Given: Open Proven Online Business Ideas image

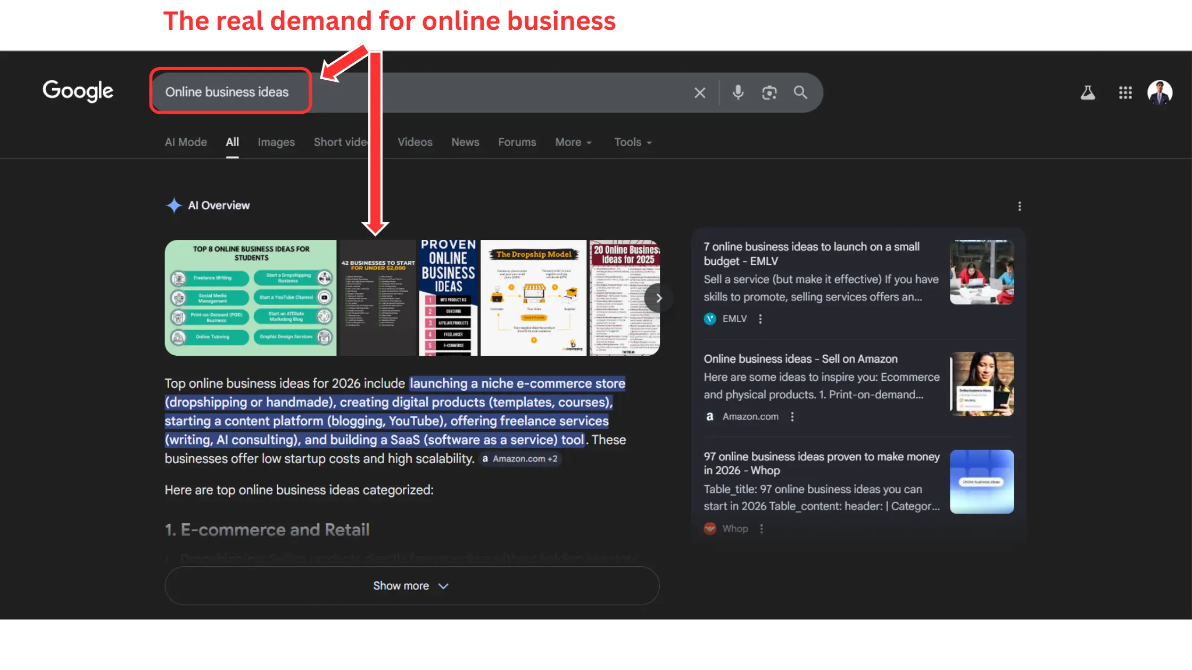Looking at the screenshot, I should coord(449,298).
